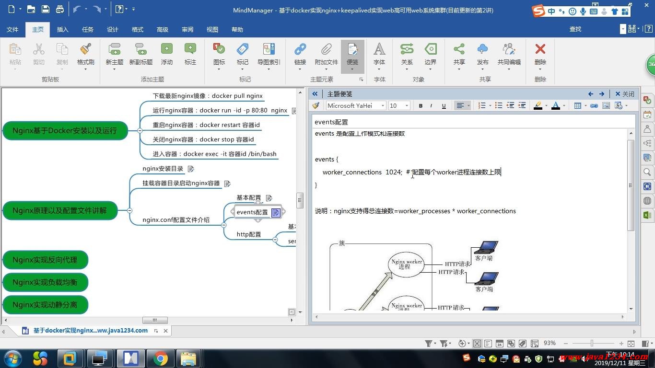Collapse the Nginx基于Docker安装以及运行 branch

[140, 130]
